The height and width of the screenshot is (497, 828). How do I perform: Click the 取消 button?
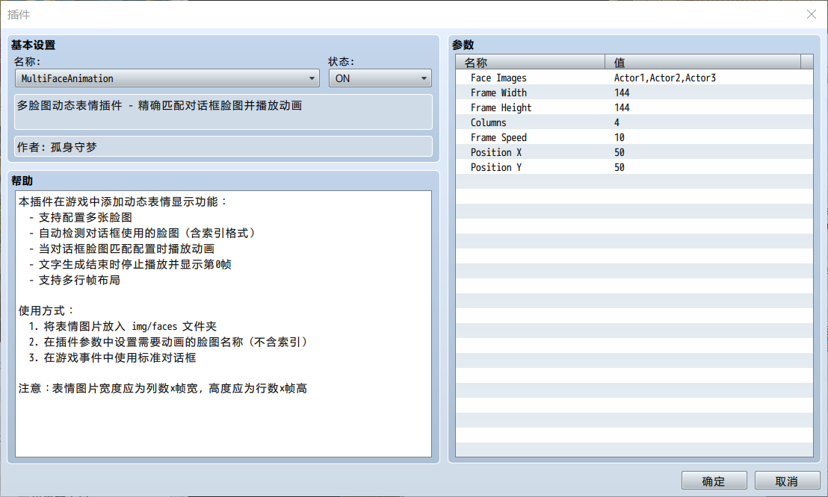[x=787, y=481]
